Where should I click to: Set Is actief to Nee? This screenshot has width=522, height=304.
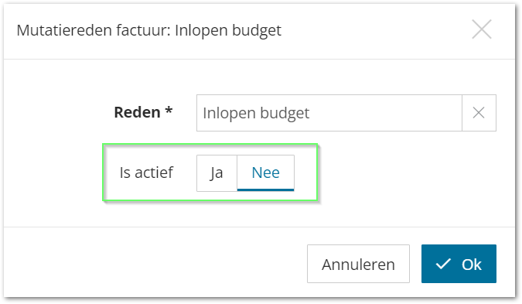(265, 172)
